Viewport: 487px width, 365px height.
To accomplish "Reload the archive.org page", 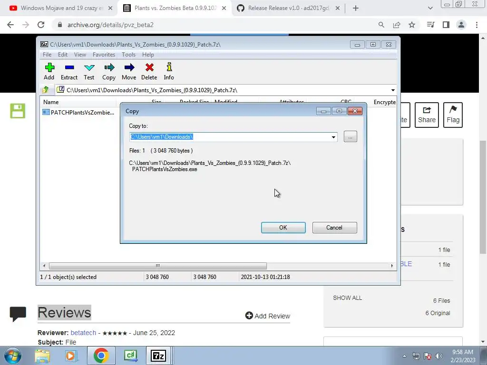I will 41,25.
